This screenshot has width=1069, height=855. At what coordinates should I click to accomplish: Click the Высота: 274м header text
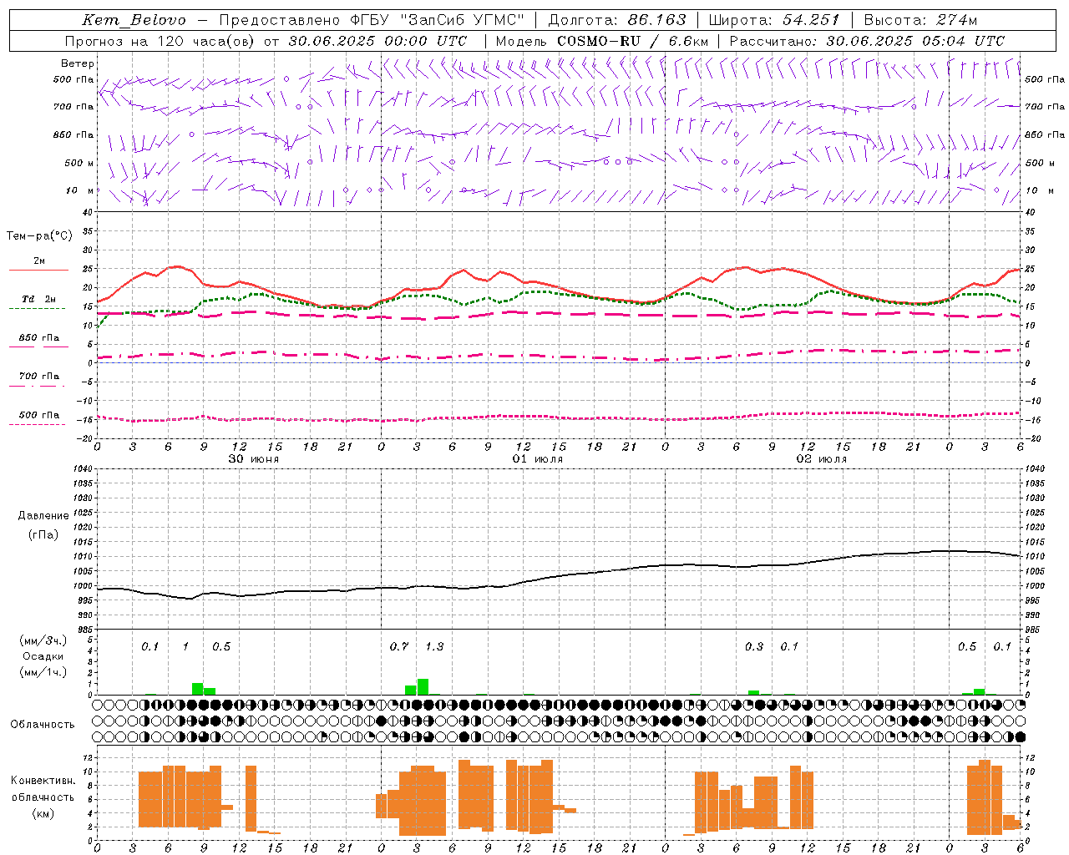[920, 20]
